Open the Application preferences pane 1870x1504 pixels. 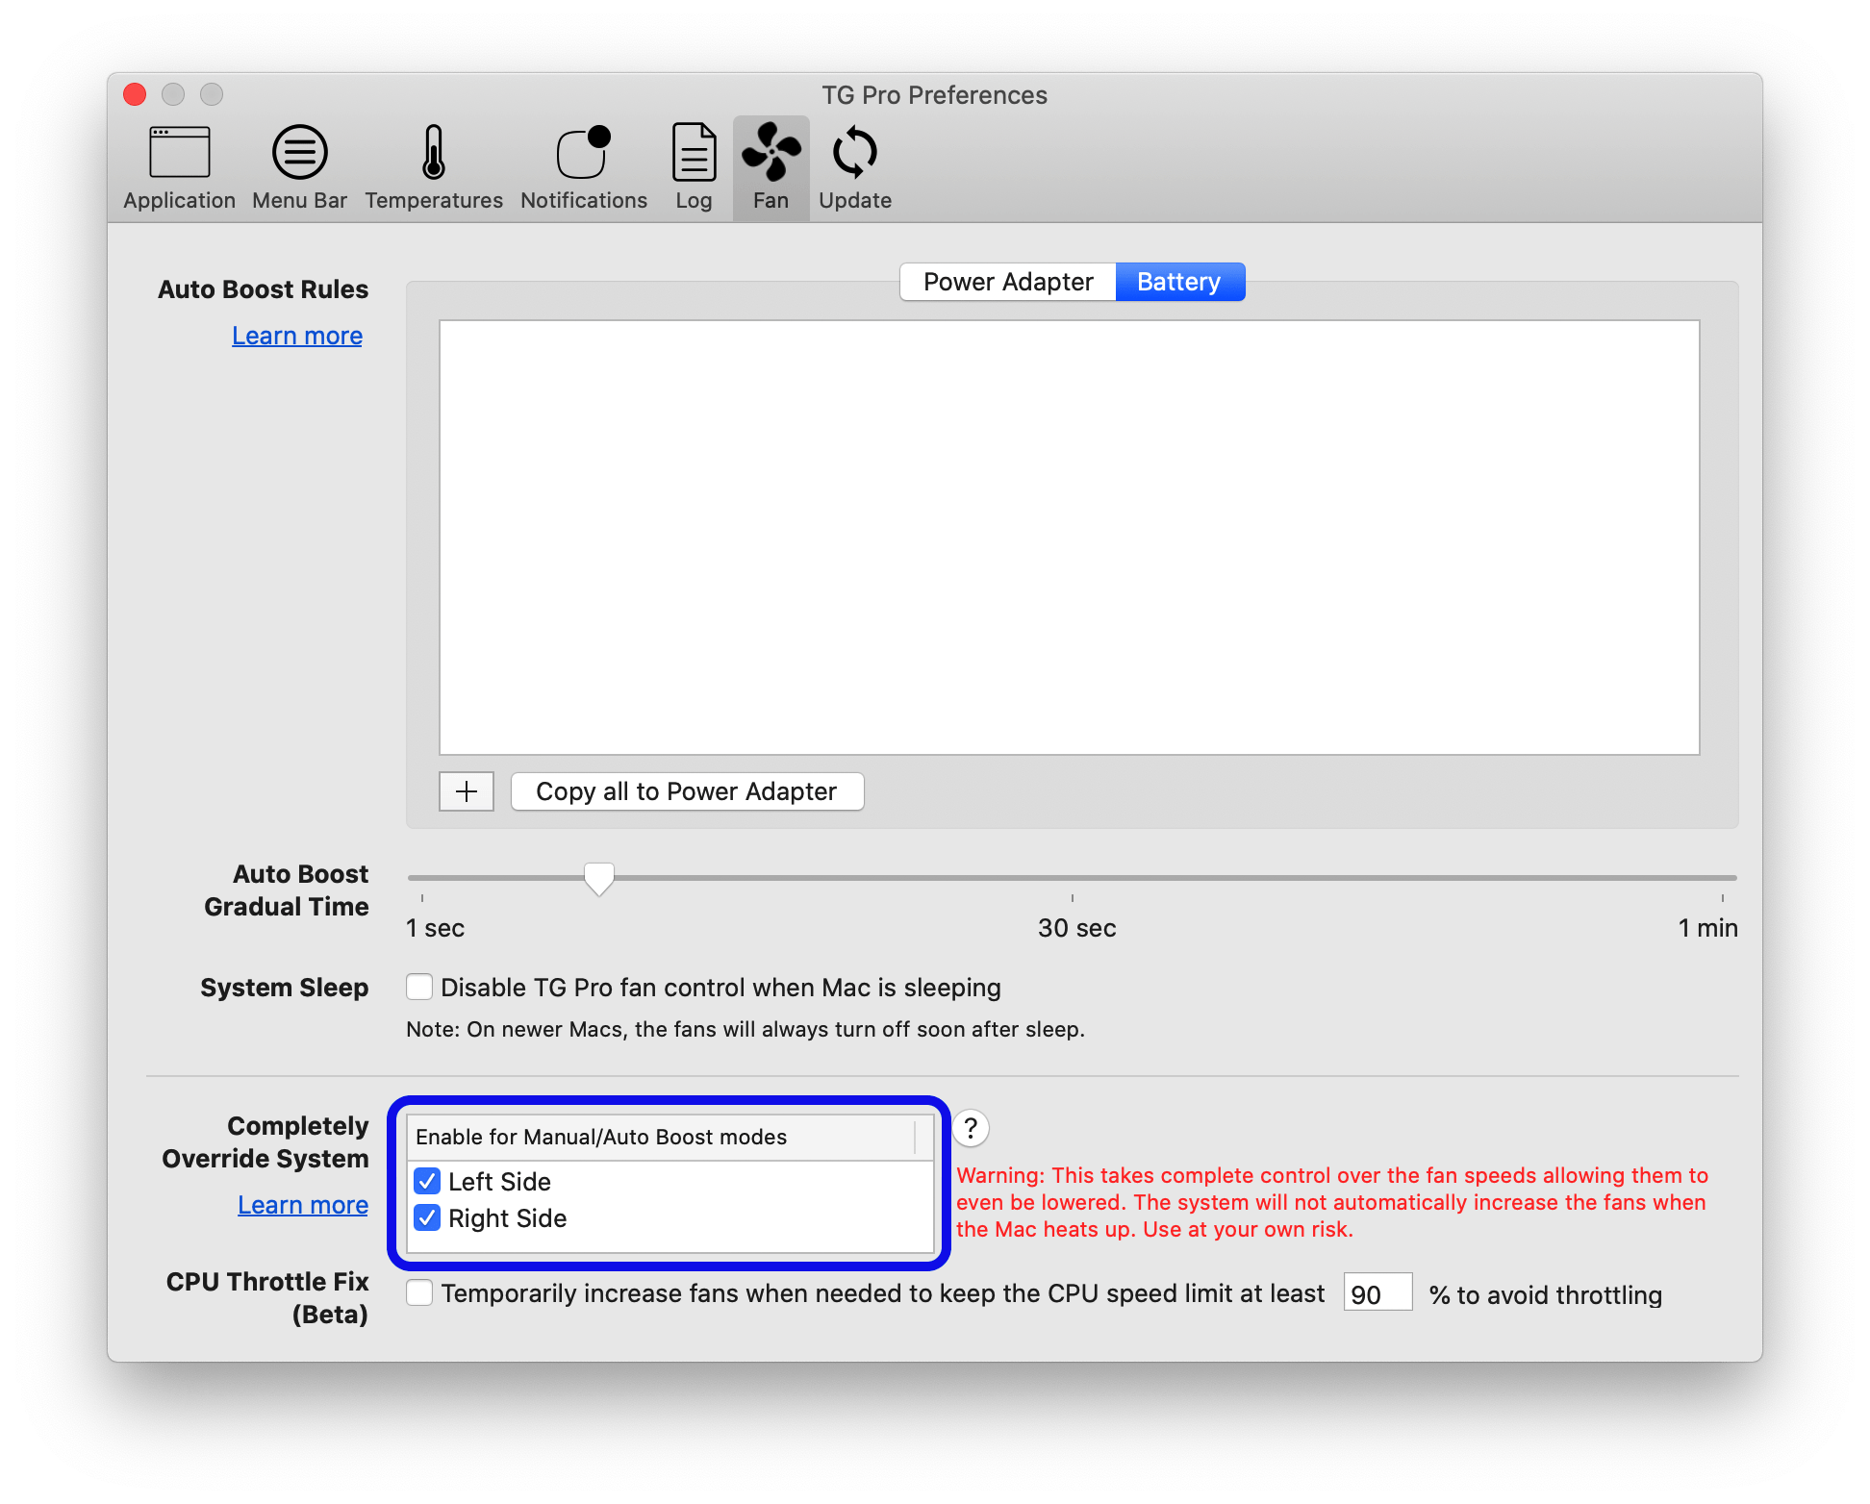coord(179,163)
